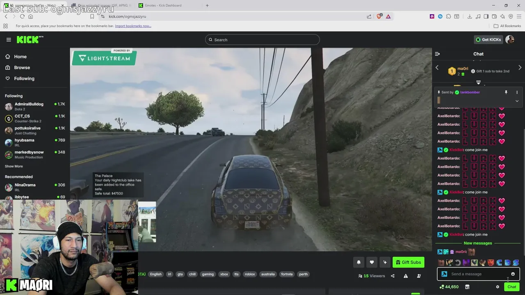Show next gift leaderboard entry
This screenshot has height=295, width=525.
520,68
